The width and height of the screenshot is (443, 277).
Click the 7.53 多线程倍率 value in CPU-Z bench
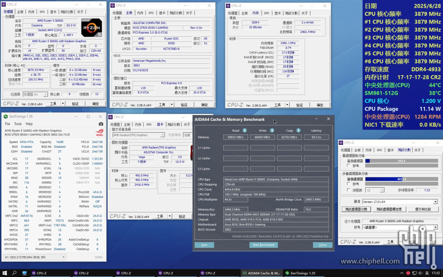pos(427,190)
